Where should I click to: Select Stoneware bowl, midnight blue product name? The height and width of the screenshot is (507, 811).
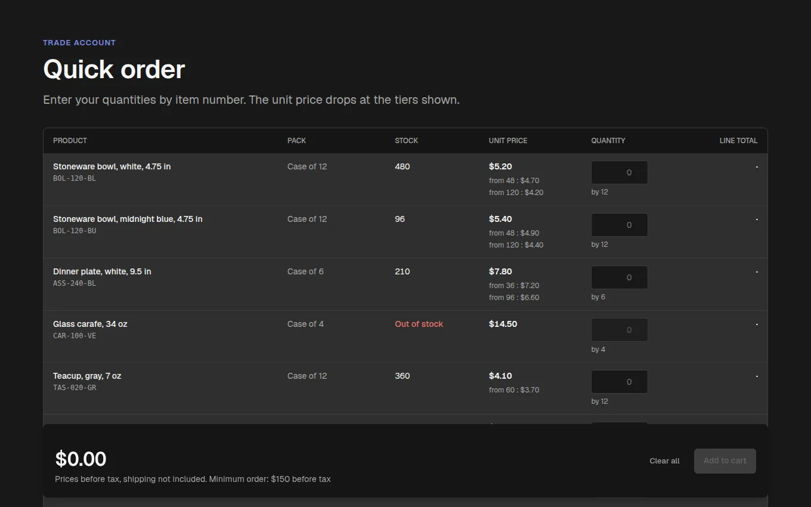128,219
